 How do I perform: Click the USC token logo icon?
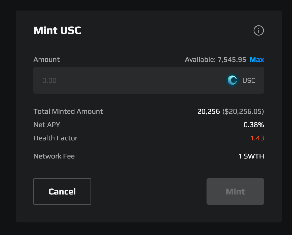tap(232, 80)
